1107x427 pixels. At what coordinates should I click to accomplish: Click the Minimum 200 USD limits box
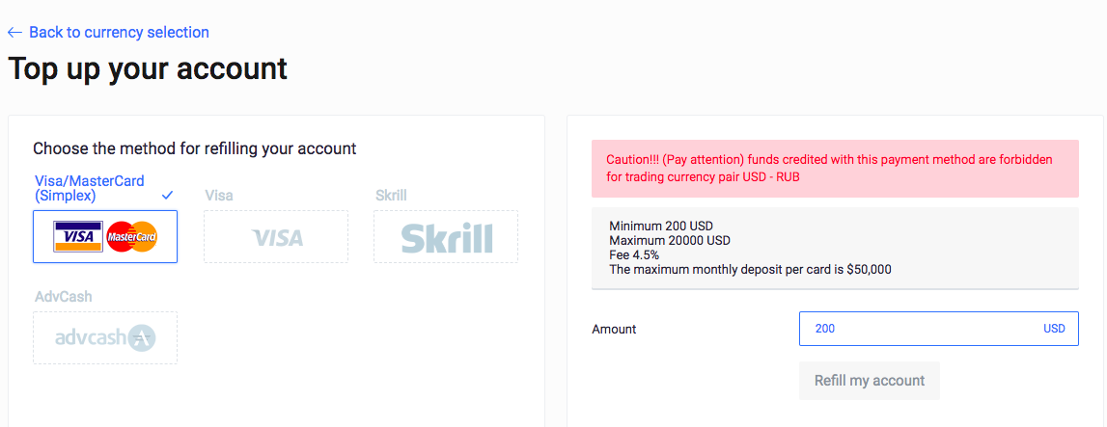(x=835, y=248)
